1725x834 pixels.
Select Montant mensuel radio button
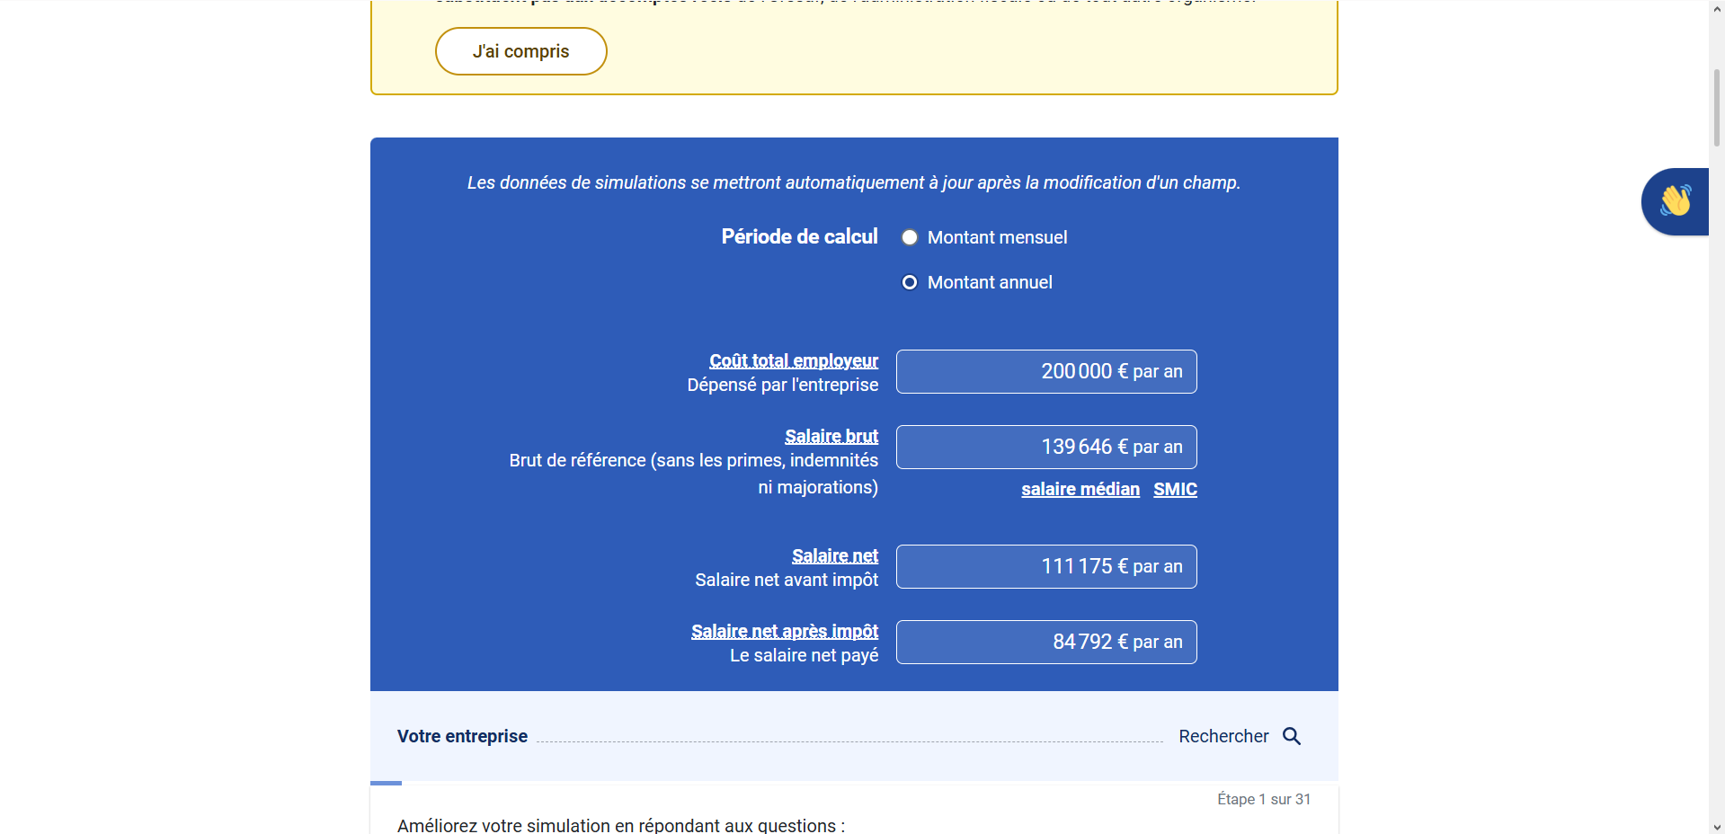coord(910,237)
